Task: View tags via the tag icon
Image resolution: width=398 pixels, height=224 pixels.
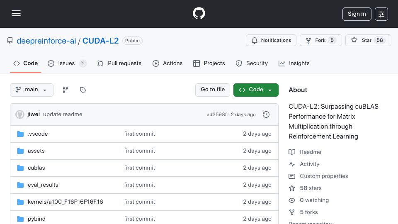Action: tap(83, 90)
